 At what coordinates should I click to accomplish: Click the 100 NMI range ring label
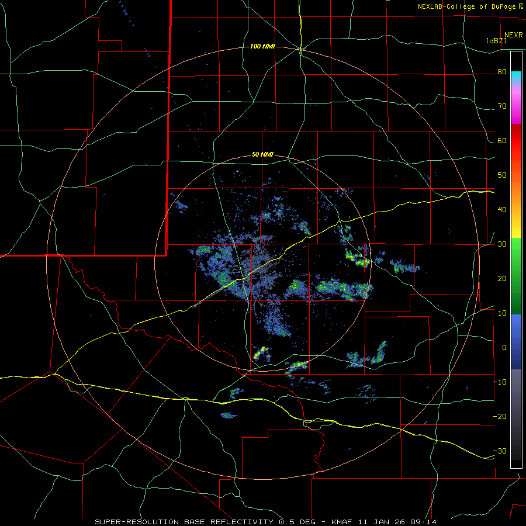[262, 46]
